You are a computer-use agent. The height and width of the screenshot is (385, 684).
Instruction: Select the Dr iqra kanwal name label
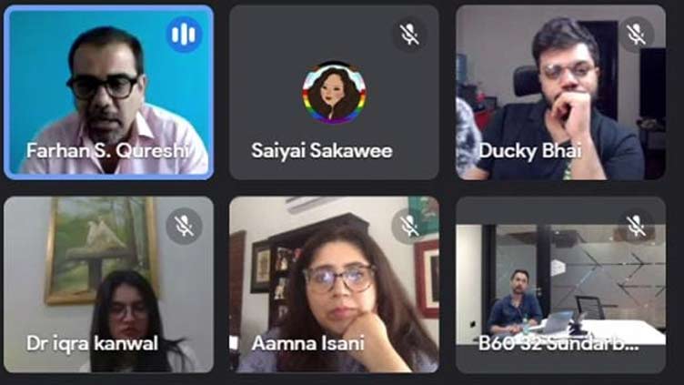pos(92,343)
